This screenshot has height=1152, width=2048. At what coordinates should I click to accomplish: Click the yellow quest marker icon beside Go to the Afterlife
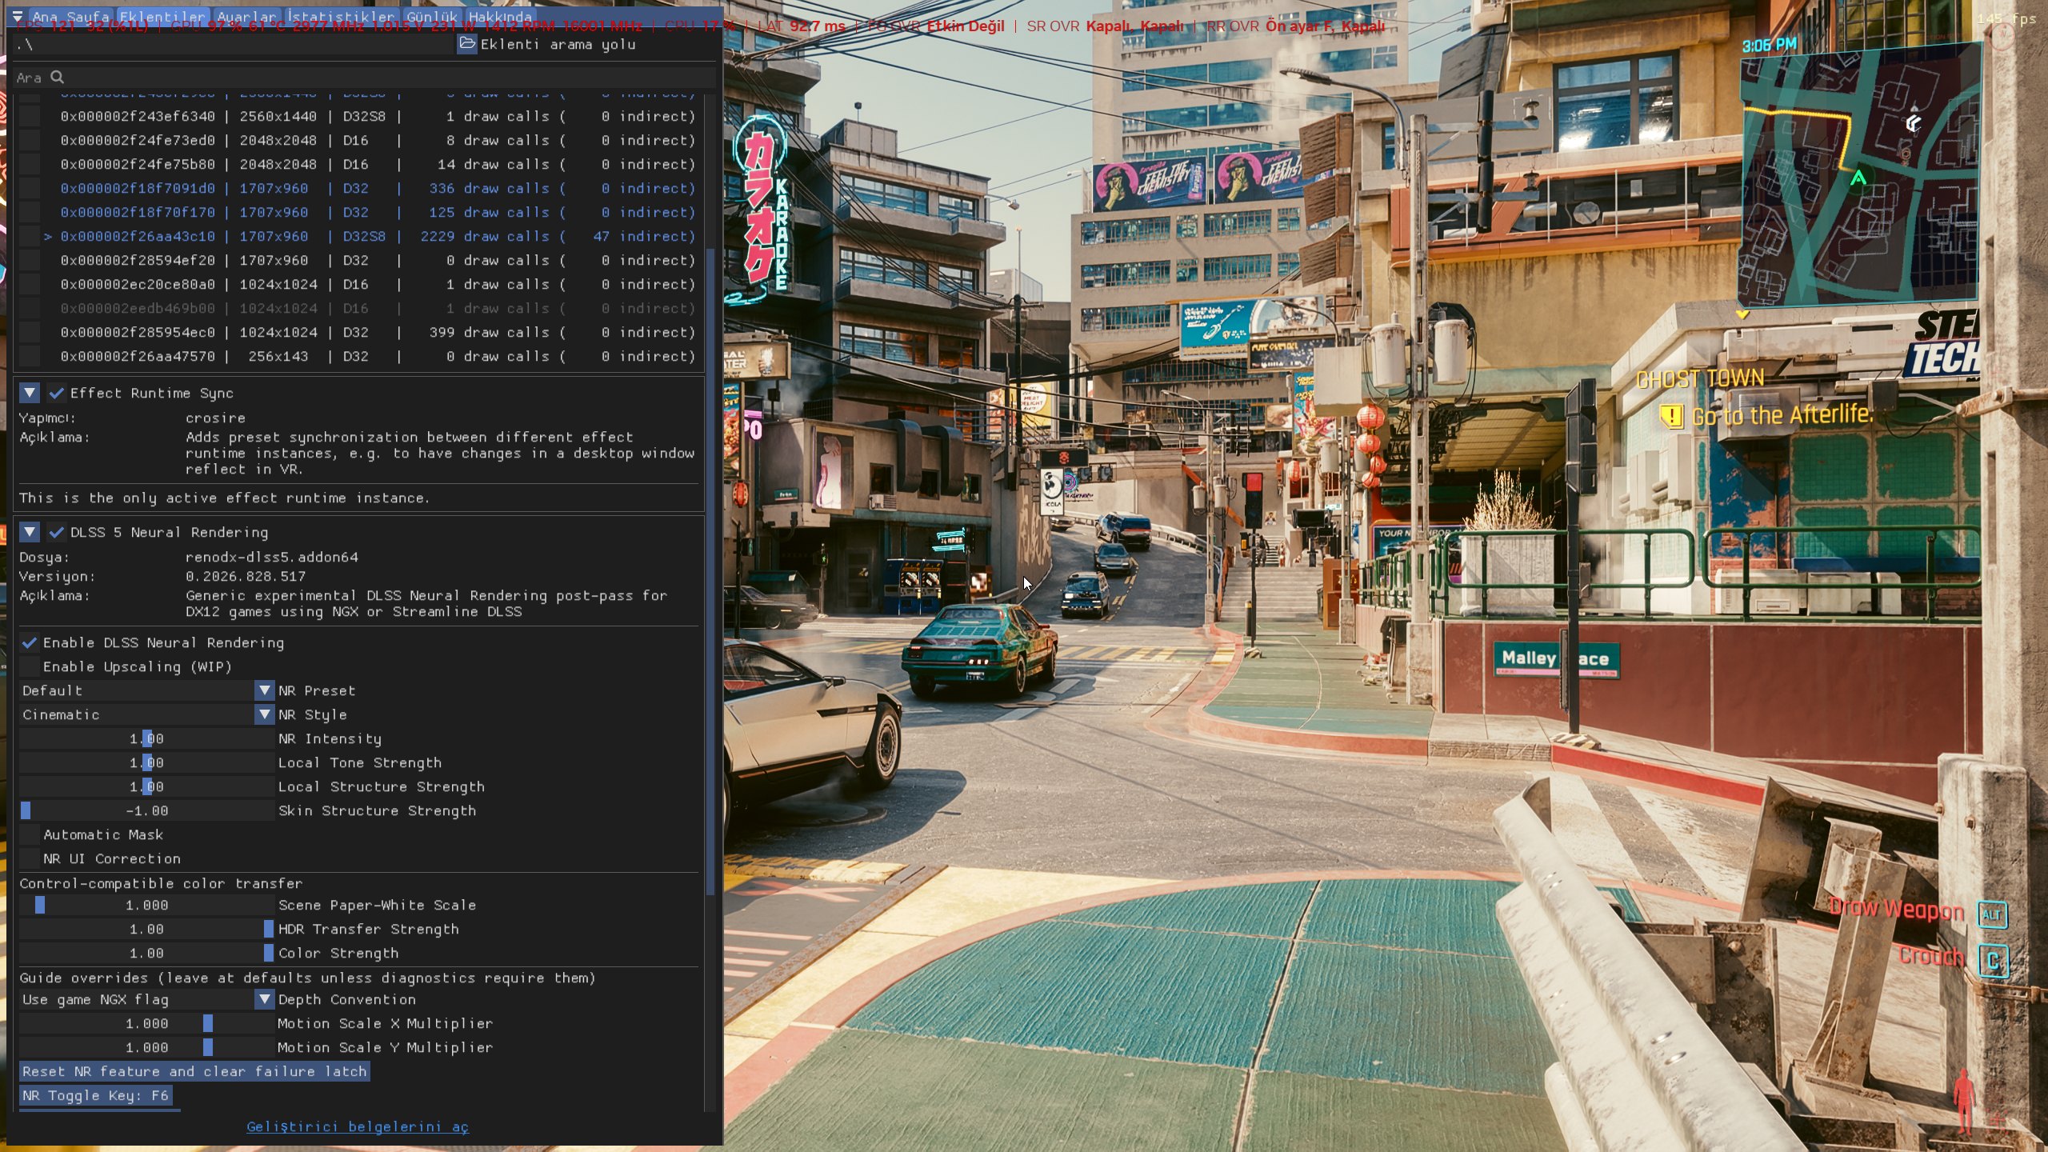pos(1670,416)
